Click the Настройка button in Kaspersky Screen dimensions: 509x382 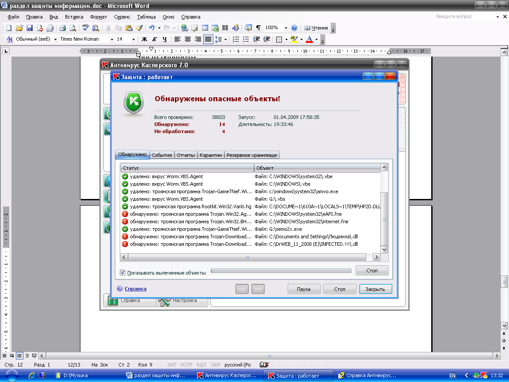(x=182, y=301)
